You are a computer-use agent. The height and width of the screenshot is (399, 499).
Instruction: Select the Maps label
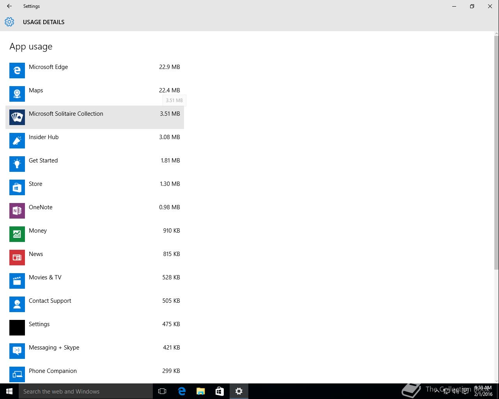point(36,90)
